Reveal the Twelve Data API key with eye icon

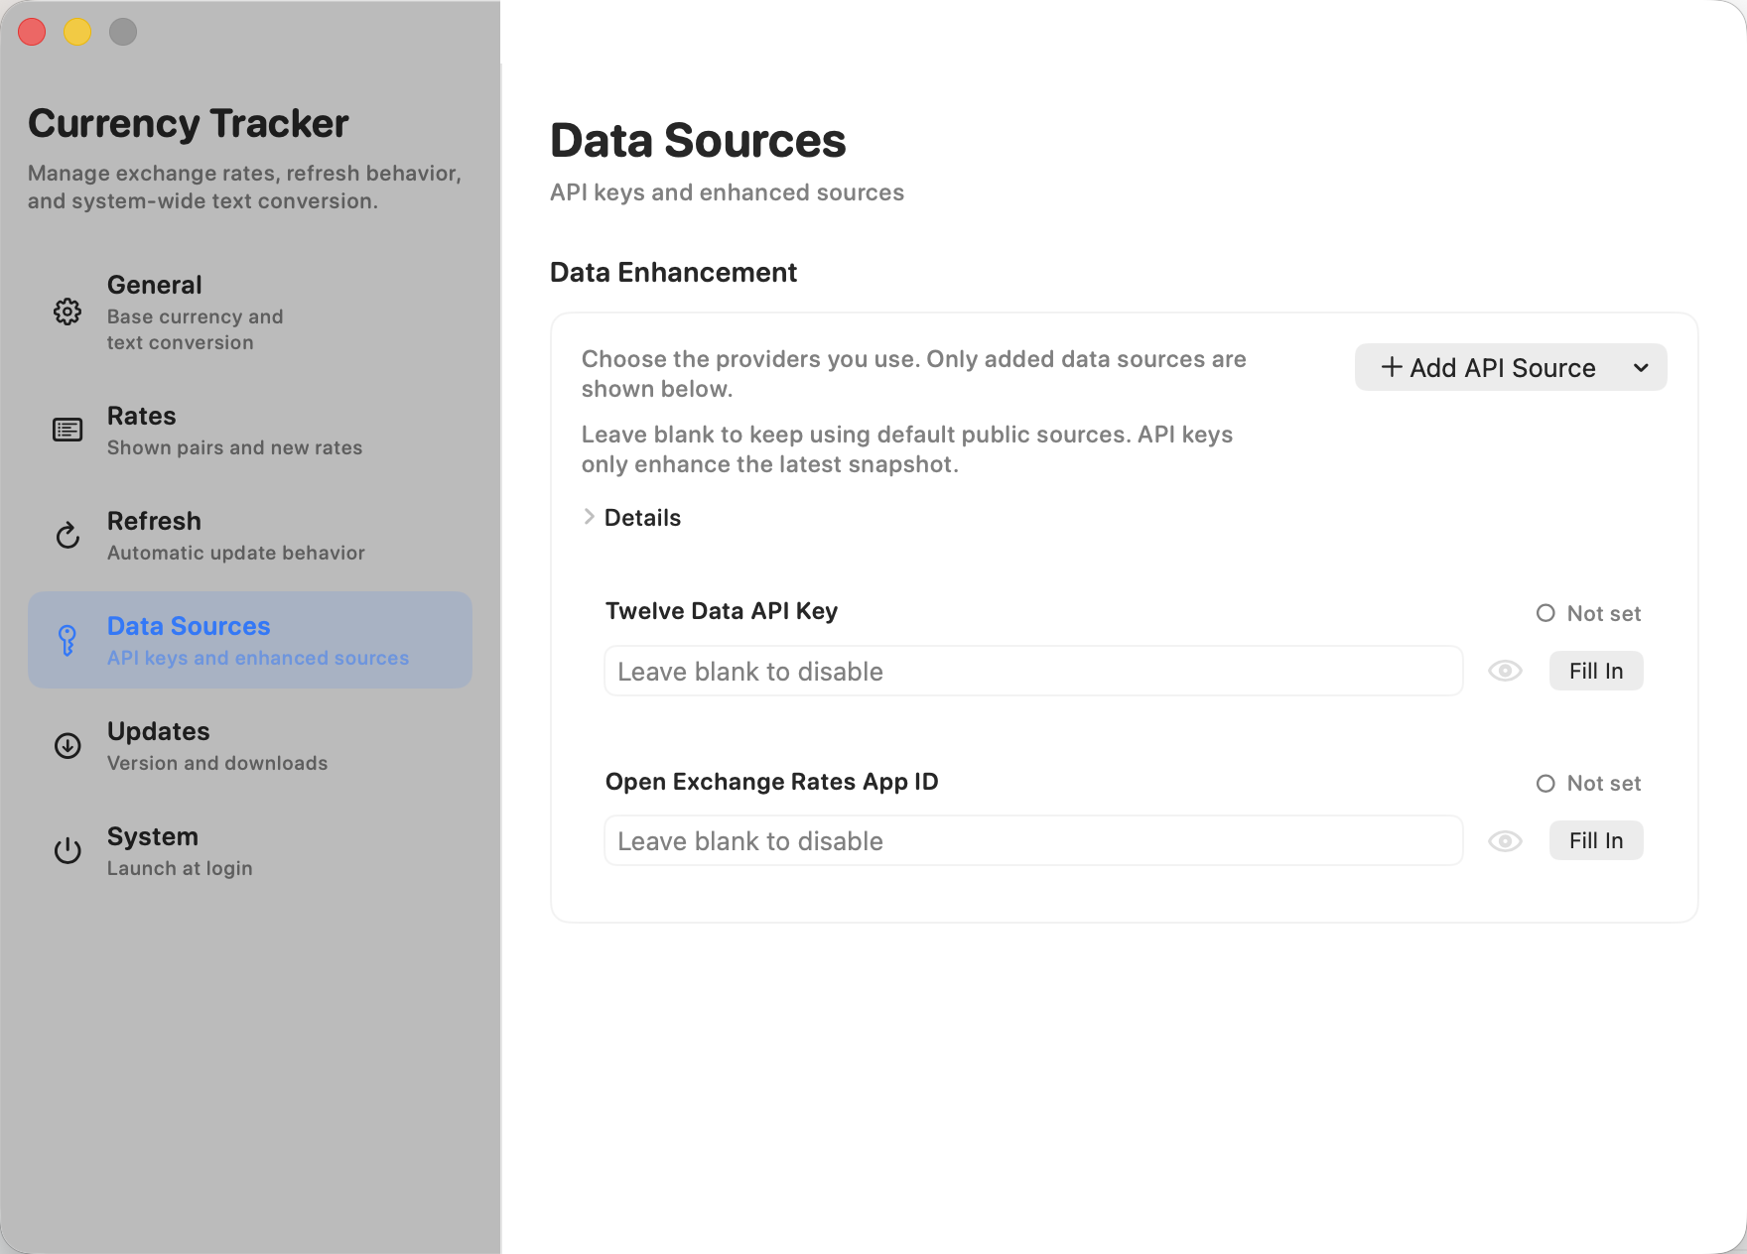click(1504, 671)
